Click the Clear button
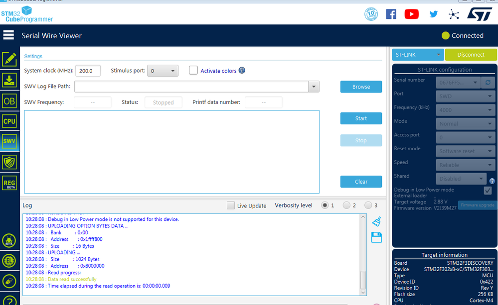 (x=361, y=182)
